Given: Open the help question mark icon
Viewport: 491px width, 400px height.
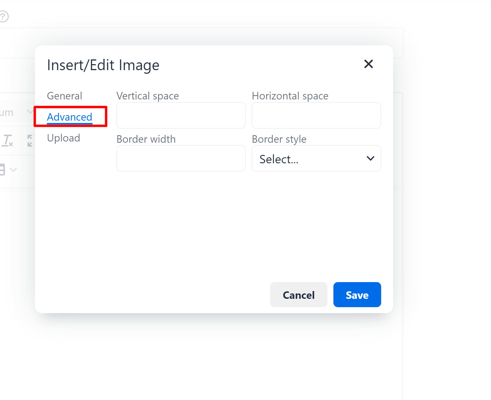Looking at the screenshot, I should coord(4,16).
